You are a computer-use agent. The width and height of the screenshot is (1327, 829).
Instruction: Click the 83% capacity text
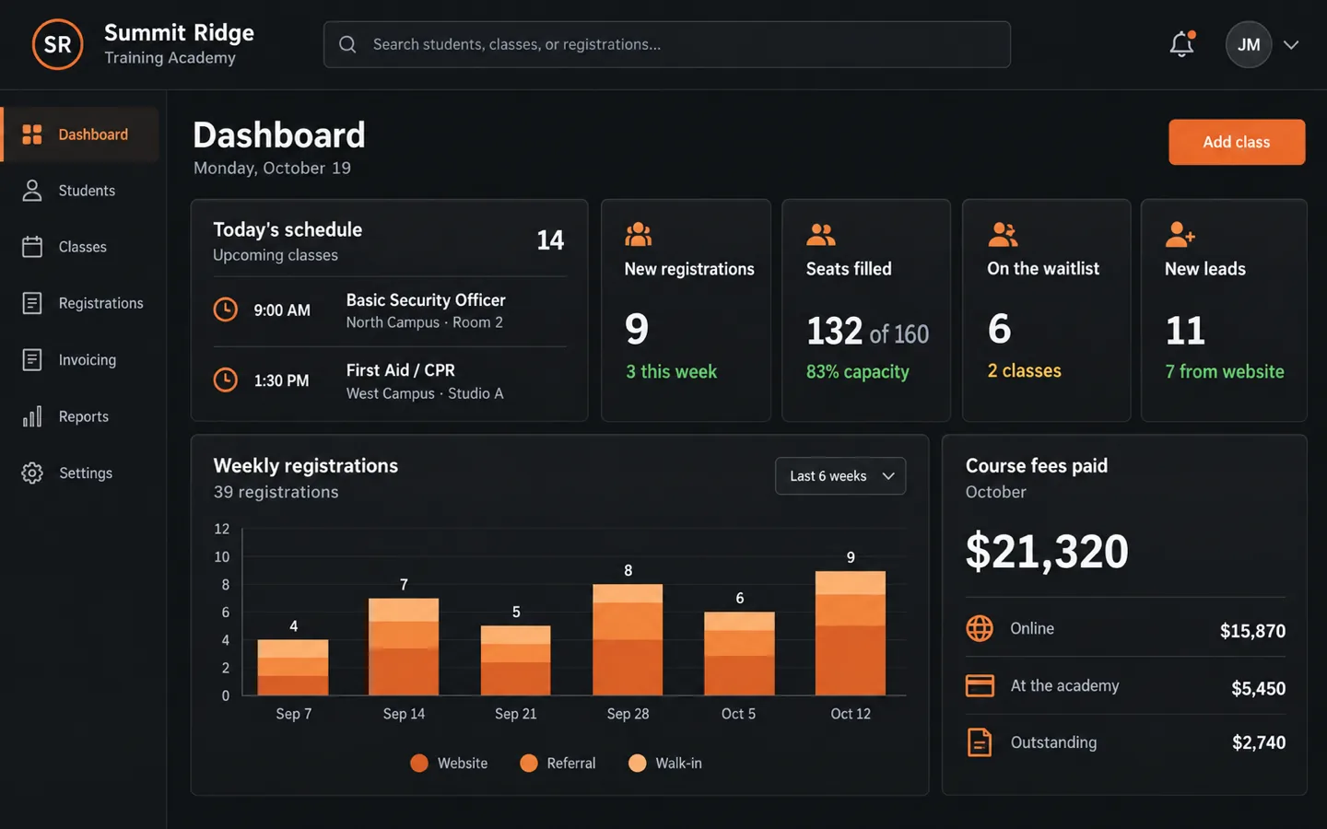pos(858,371)
